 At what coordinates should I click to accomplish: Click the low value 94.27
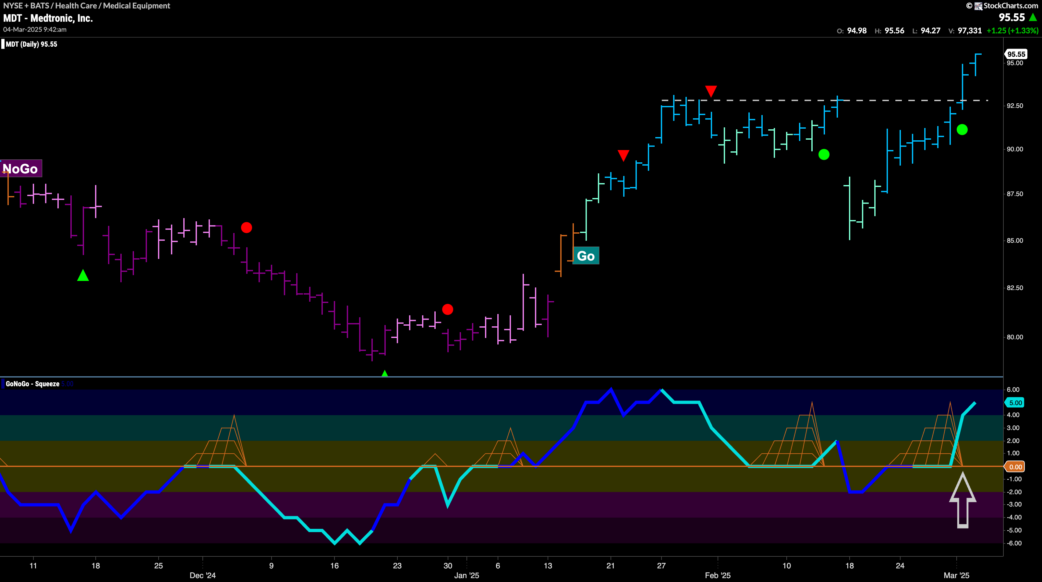tap(930, 31)
